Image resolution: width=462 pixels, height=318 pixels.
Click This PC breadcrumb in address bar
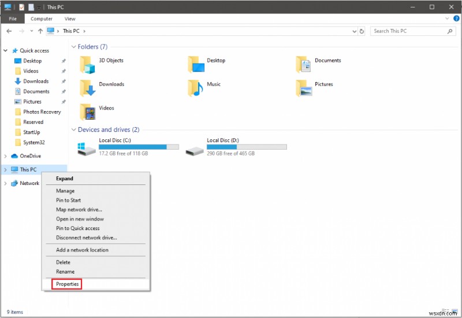pyautogui.click(x=71, y=31)
